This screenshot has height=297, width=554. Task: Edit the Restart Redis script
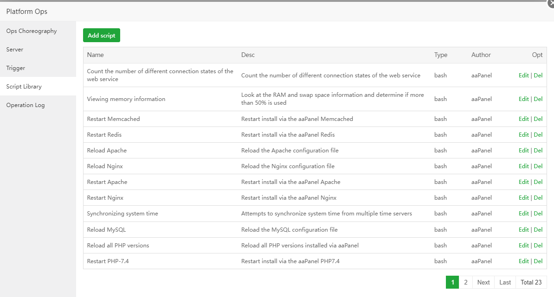[x=523, y=135]
